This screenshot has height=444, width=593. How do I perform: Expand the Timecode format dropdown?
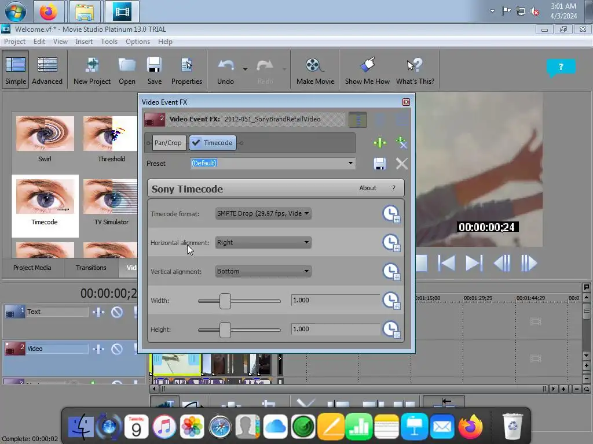[x=263, y=214]
